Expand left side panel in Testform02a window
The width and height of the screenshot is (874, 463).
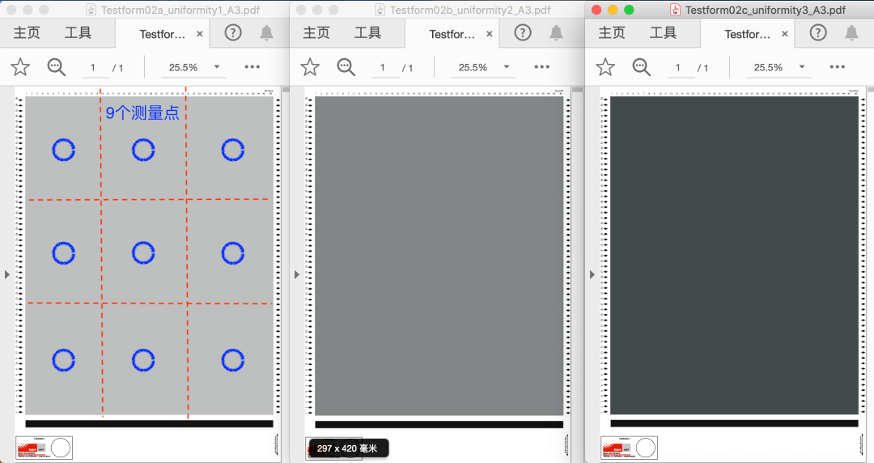coord(7,274)
